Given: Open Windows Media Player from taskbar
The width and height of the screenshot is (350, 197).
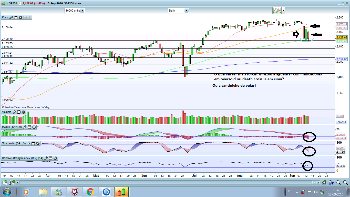Looking at the screenshot, I should click(x=26, y=192).
